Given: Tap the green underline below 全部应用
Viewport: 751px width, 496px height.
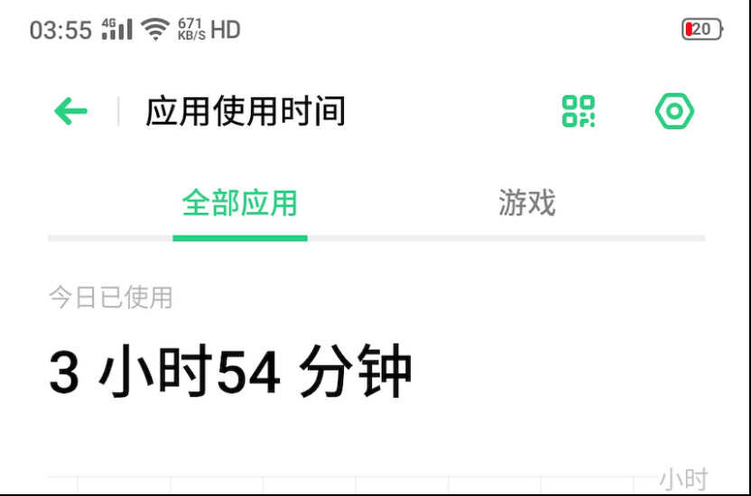Looking at the screenshot, I should pos(240,238).
